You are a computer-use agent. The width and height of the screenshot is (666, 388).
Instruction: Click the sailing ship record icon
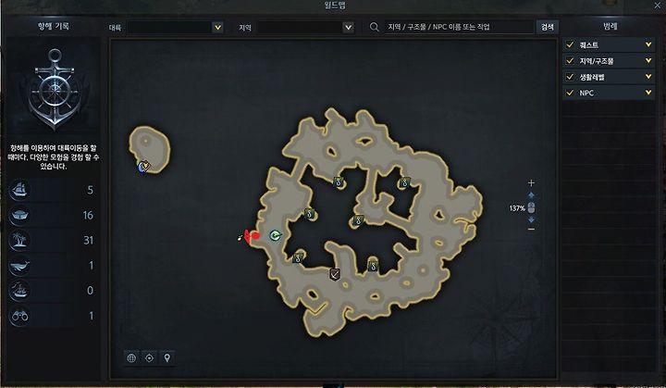[x=19, y=190]
